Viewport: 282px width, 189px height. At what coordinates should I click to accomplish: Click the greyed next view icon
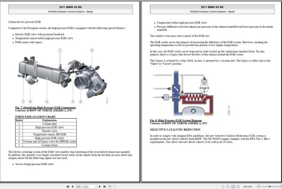click(115, 187)
